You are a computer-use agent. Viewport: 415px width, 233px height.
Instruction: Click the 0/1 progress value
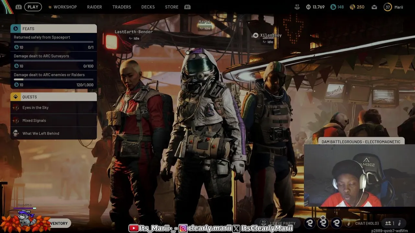coord(91,47)
